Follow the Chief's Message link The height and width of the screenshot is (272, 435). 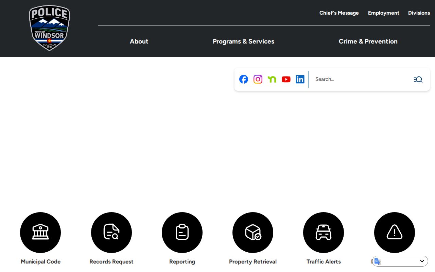point(339,13)
